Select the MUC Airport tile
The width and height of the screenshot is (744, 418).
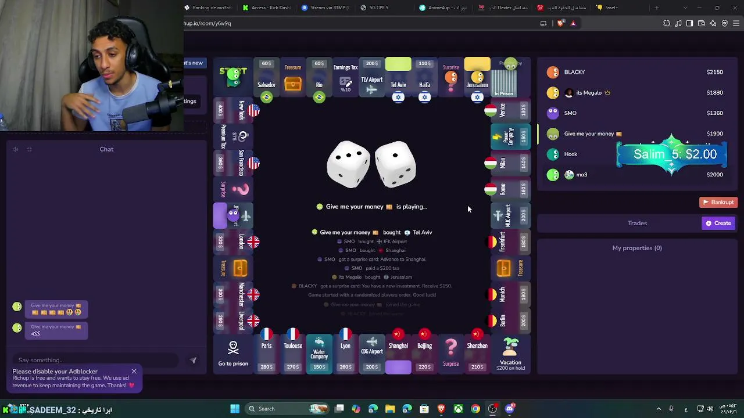(510, 215)
